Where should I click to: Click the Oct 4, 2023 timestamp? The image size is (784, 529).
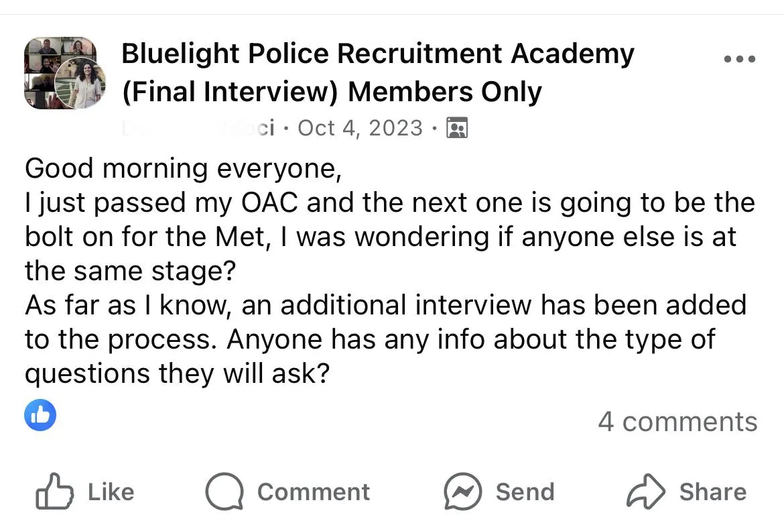pyautogui.click(x=361, y=128)
